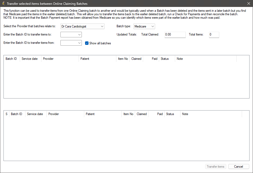Open the Batch ID to transfer items from dropdown
This screenshot has height=173, width=253.
pos(71,43)
